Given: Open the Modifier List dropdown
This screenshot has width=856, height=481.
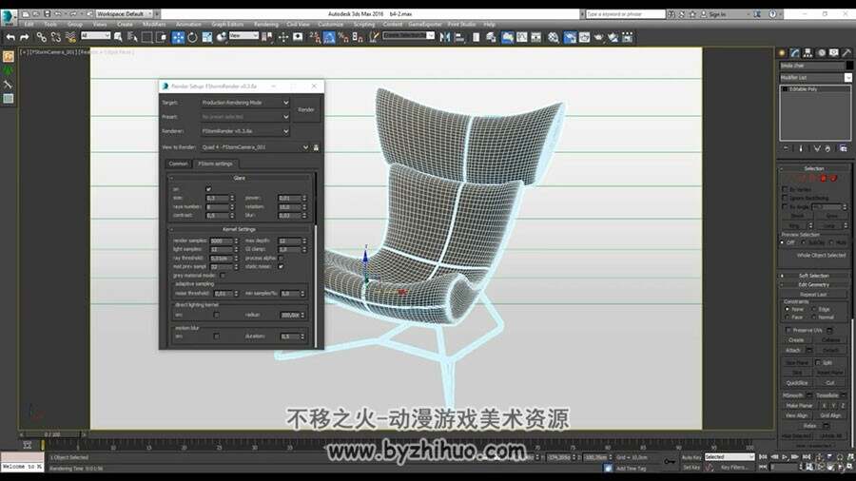Looking at the screenshot, I should [815, 78].
